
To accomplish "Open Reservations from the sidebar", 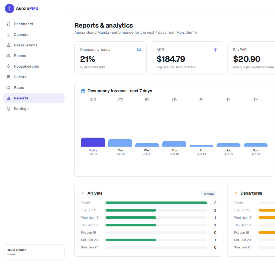I will coord(34,45).
